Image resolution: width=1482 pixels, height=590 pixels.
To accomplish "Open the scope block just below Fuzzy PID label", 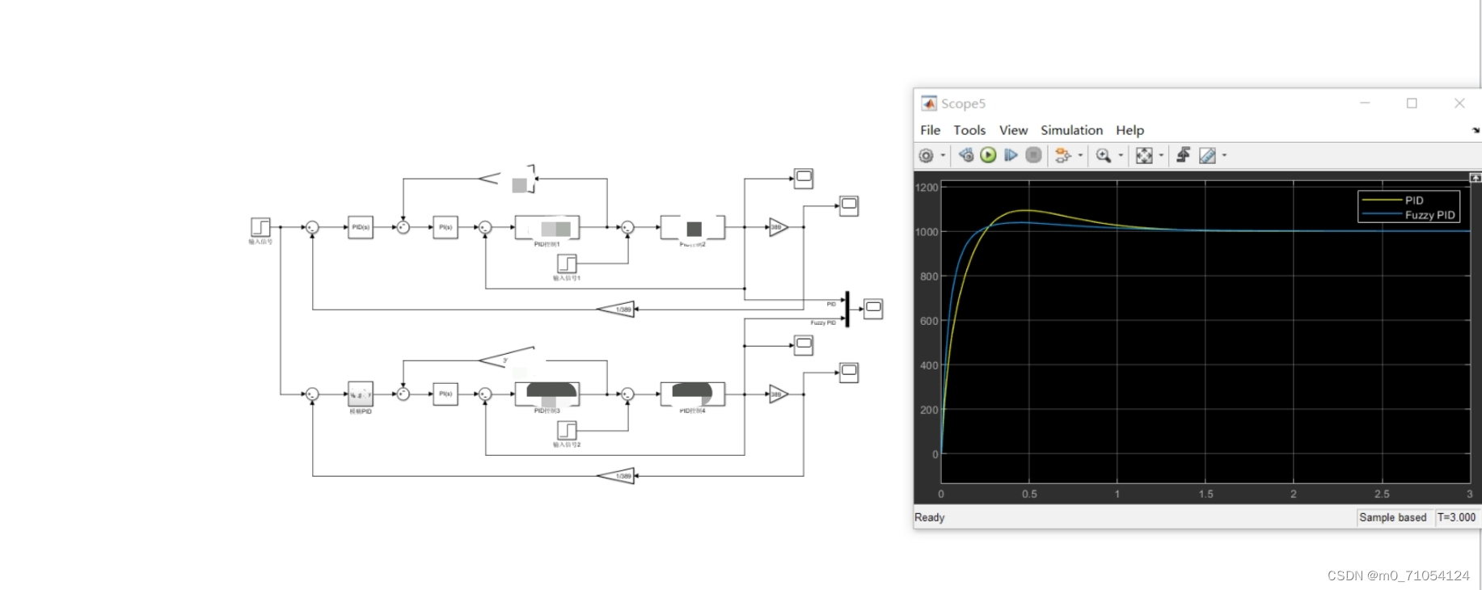I will tap(803, 345).
